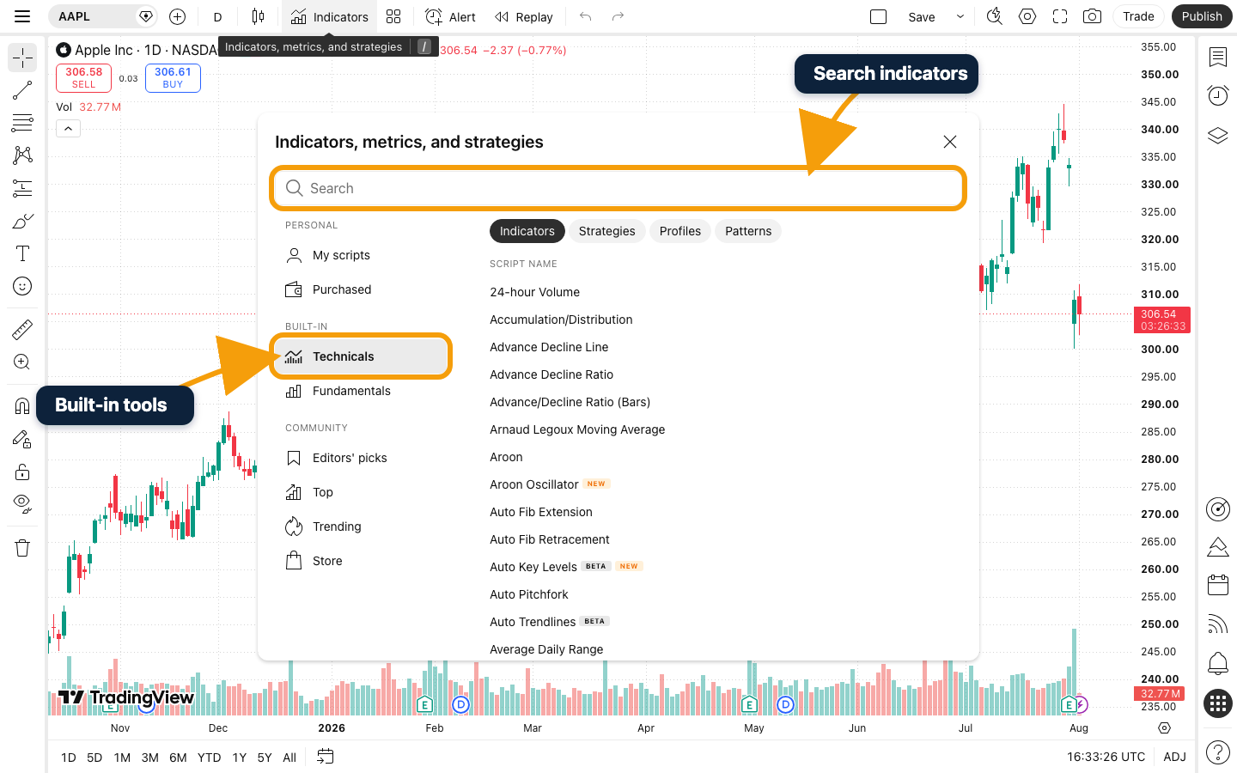Open the go to date calendar icon
This screenshot has width=1237, height=773.
325,757
